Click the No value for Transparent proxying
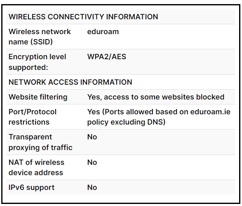The width and height of the screenshot is (242, 206). pos(92,137)
